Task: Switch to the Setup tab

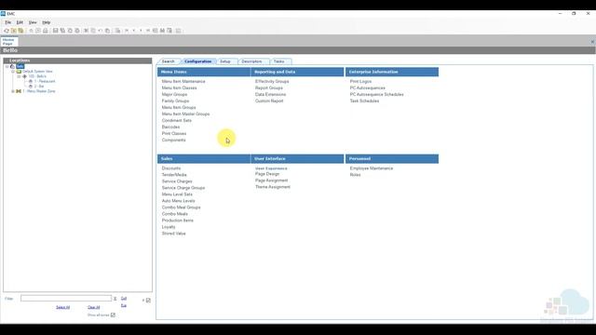Action: tap(225, 61)
